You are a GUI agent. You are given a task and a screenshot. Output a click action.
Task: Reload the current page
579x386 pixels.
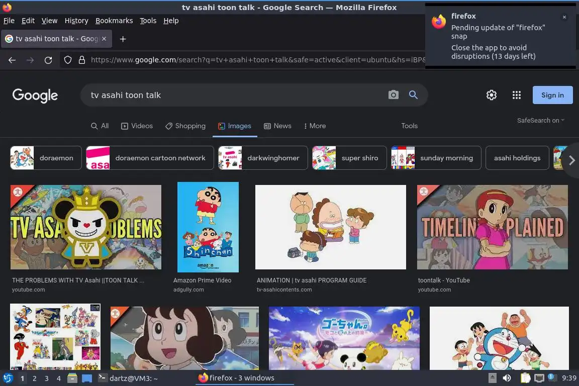[48, 60]
